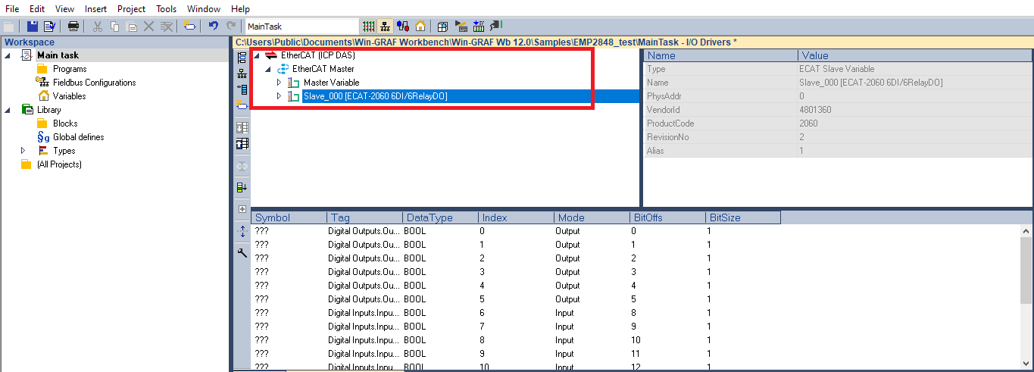Expand the Master Variable node
The image size is (1034, 372).
(279, 83)
